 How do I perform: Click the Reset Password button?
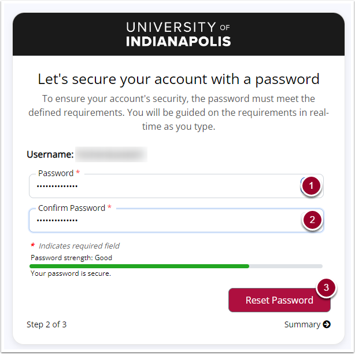pyautogui.click(x=279, y=300)
